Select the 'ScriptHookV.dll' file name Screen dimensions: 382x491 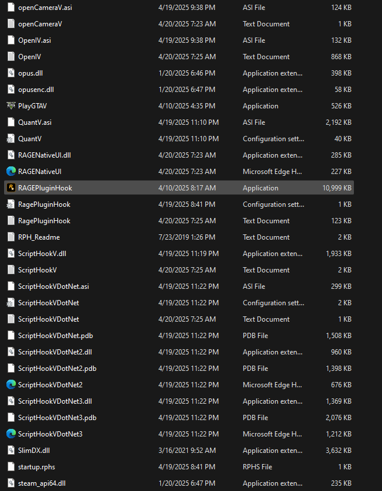42,253
